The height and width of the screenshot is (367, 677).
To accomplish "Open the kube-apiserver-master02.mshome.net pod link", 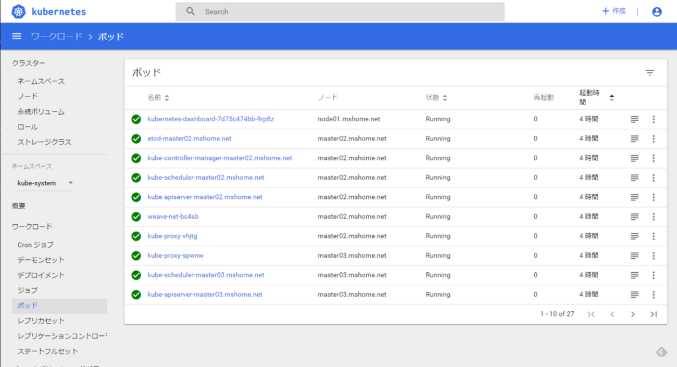I will click(205, 197).
